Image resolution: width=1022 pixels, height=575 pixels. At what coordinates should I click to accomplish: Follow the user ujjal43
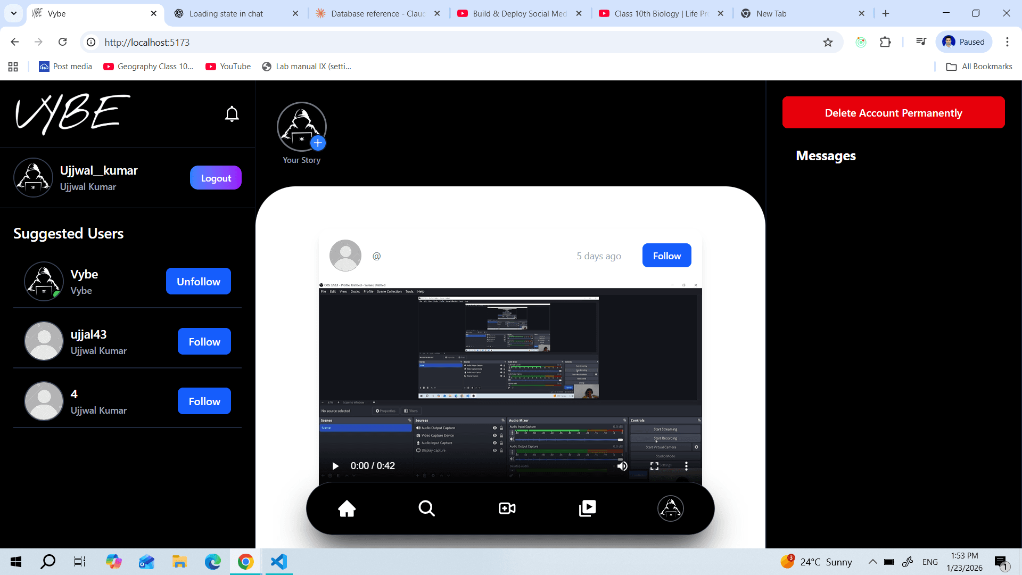(204, 341)
